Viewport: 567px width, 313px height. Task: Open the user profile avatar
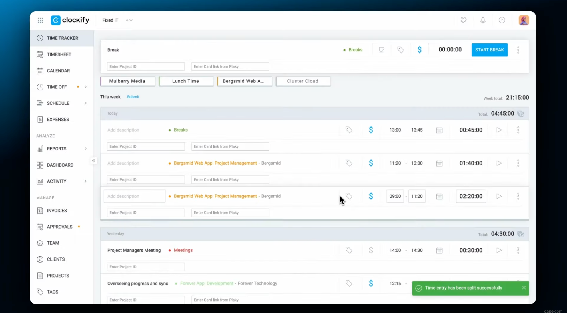pos(524,20)
